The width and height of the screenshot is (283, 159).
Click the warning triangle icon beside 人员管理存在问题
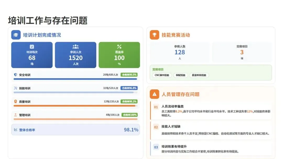click(155, 94)
